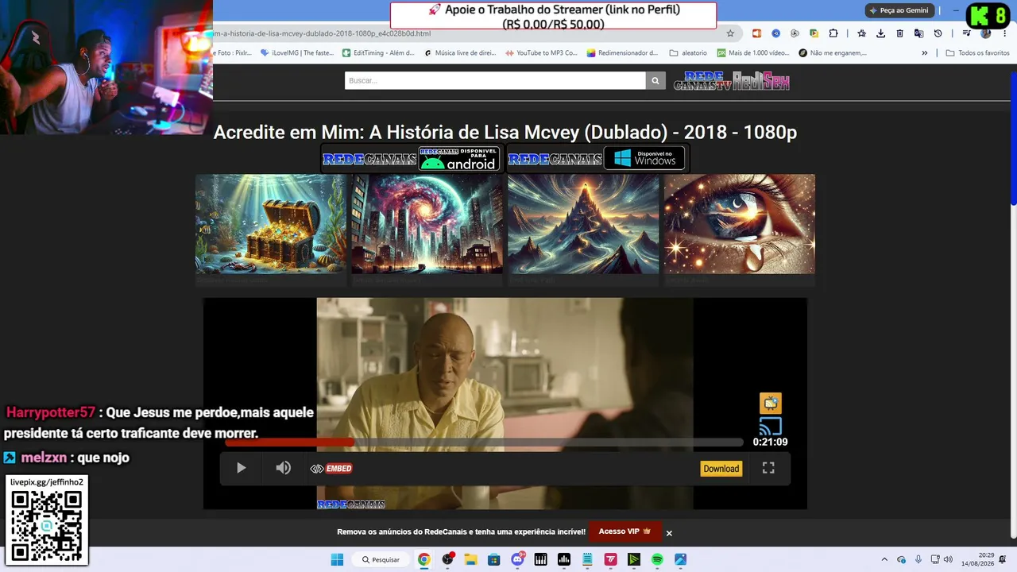Open the browser Downloads icon
Viewport: 1017px width, 572px height.
pyautogui.click(x=880, y=33)
